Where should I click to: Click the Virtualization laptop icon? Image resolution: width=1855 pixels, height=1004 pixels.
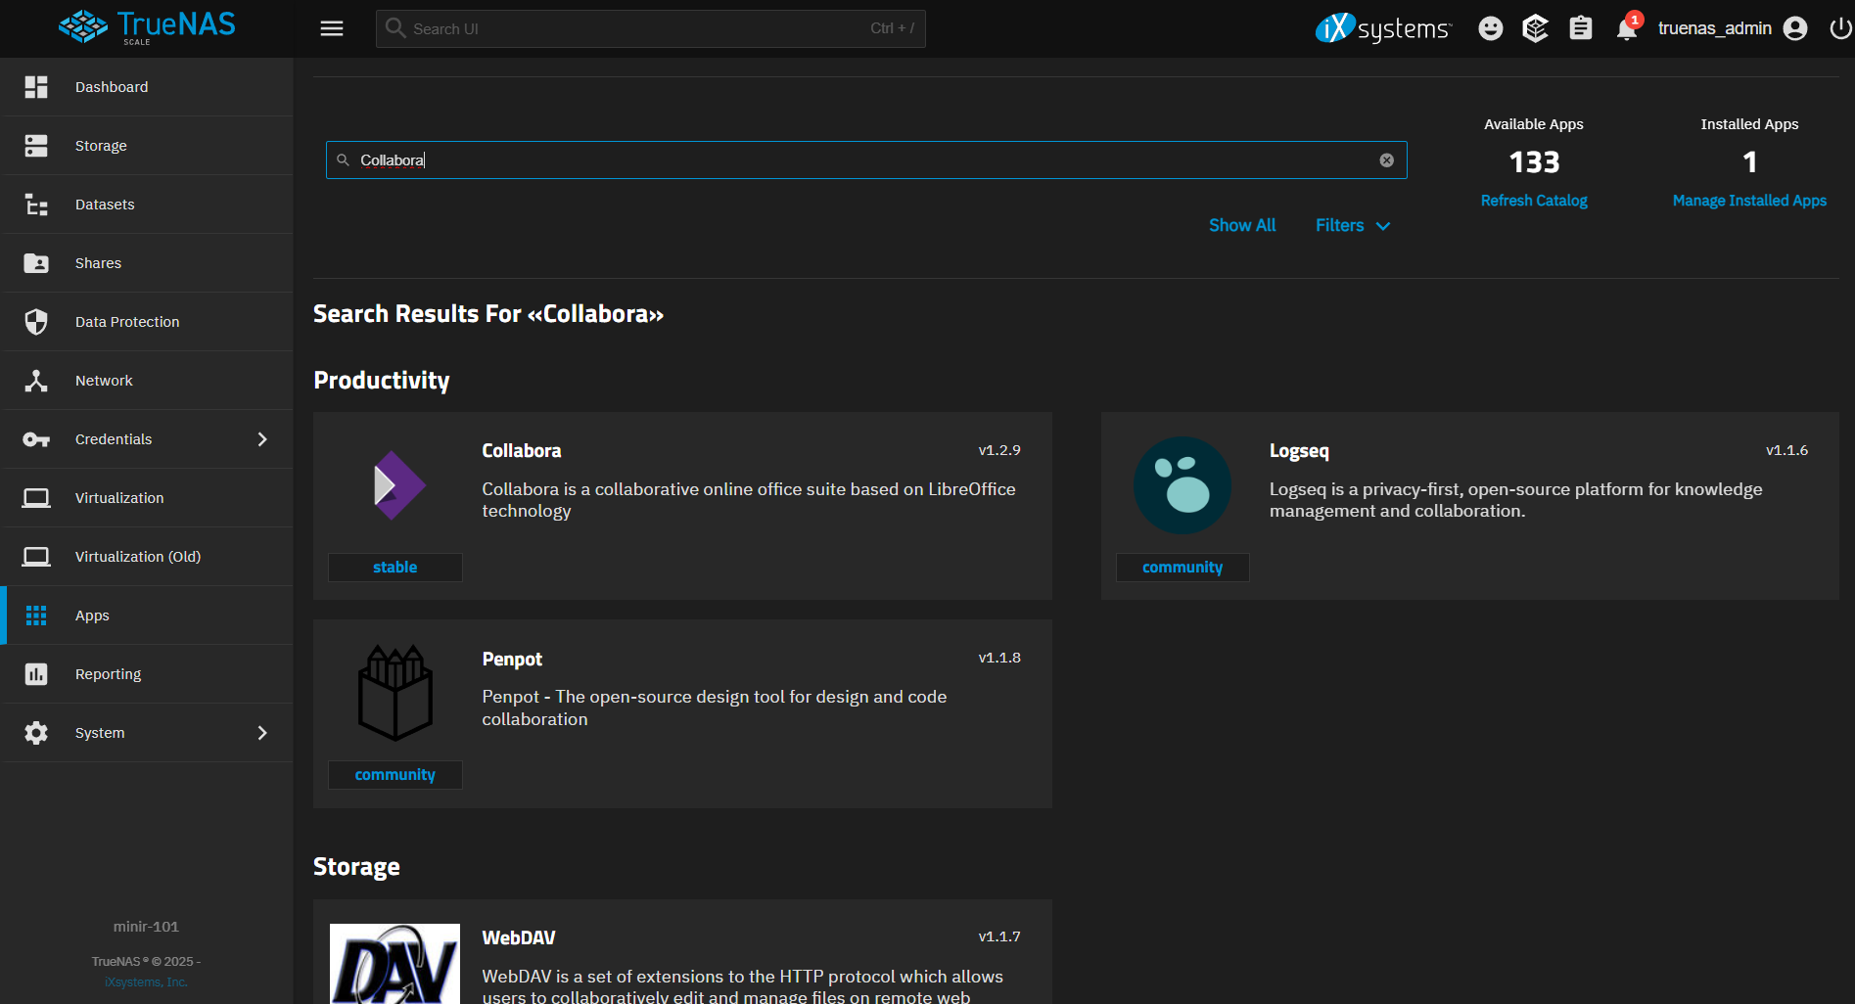[36, 498]
